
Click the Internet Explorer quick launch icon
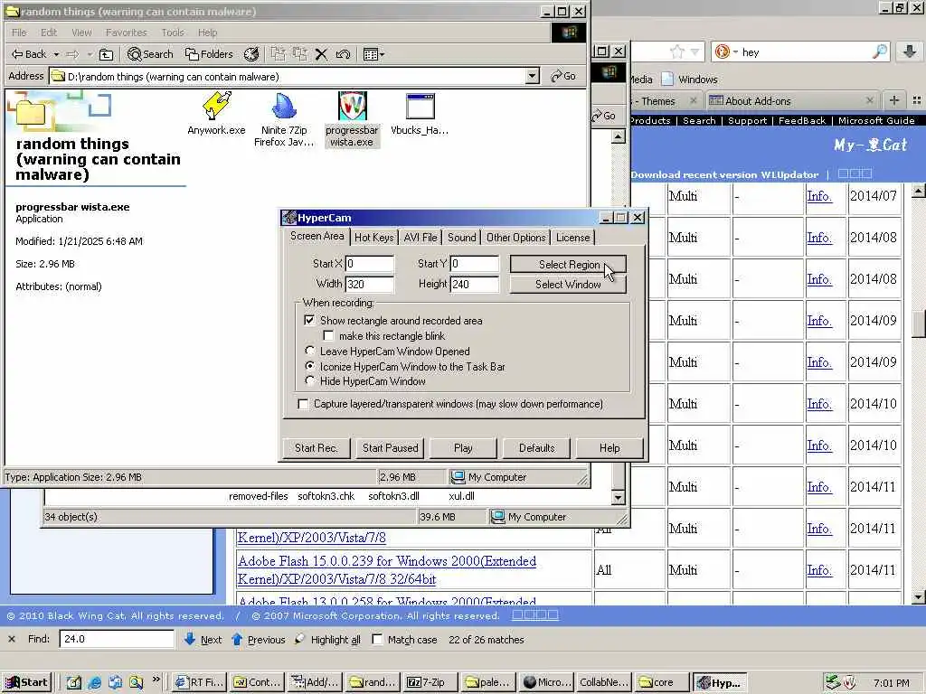(x=94, y=683)
